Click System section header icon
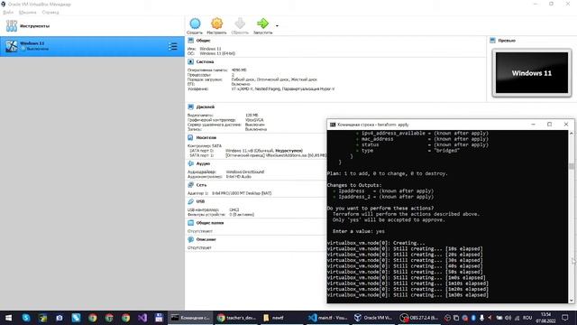The height and width of the screenshot is (325, 577). pyautogui.click(x=190, y=61)
